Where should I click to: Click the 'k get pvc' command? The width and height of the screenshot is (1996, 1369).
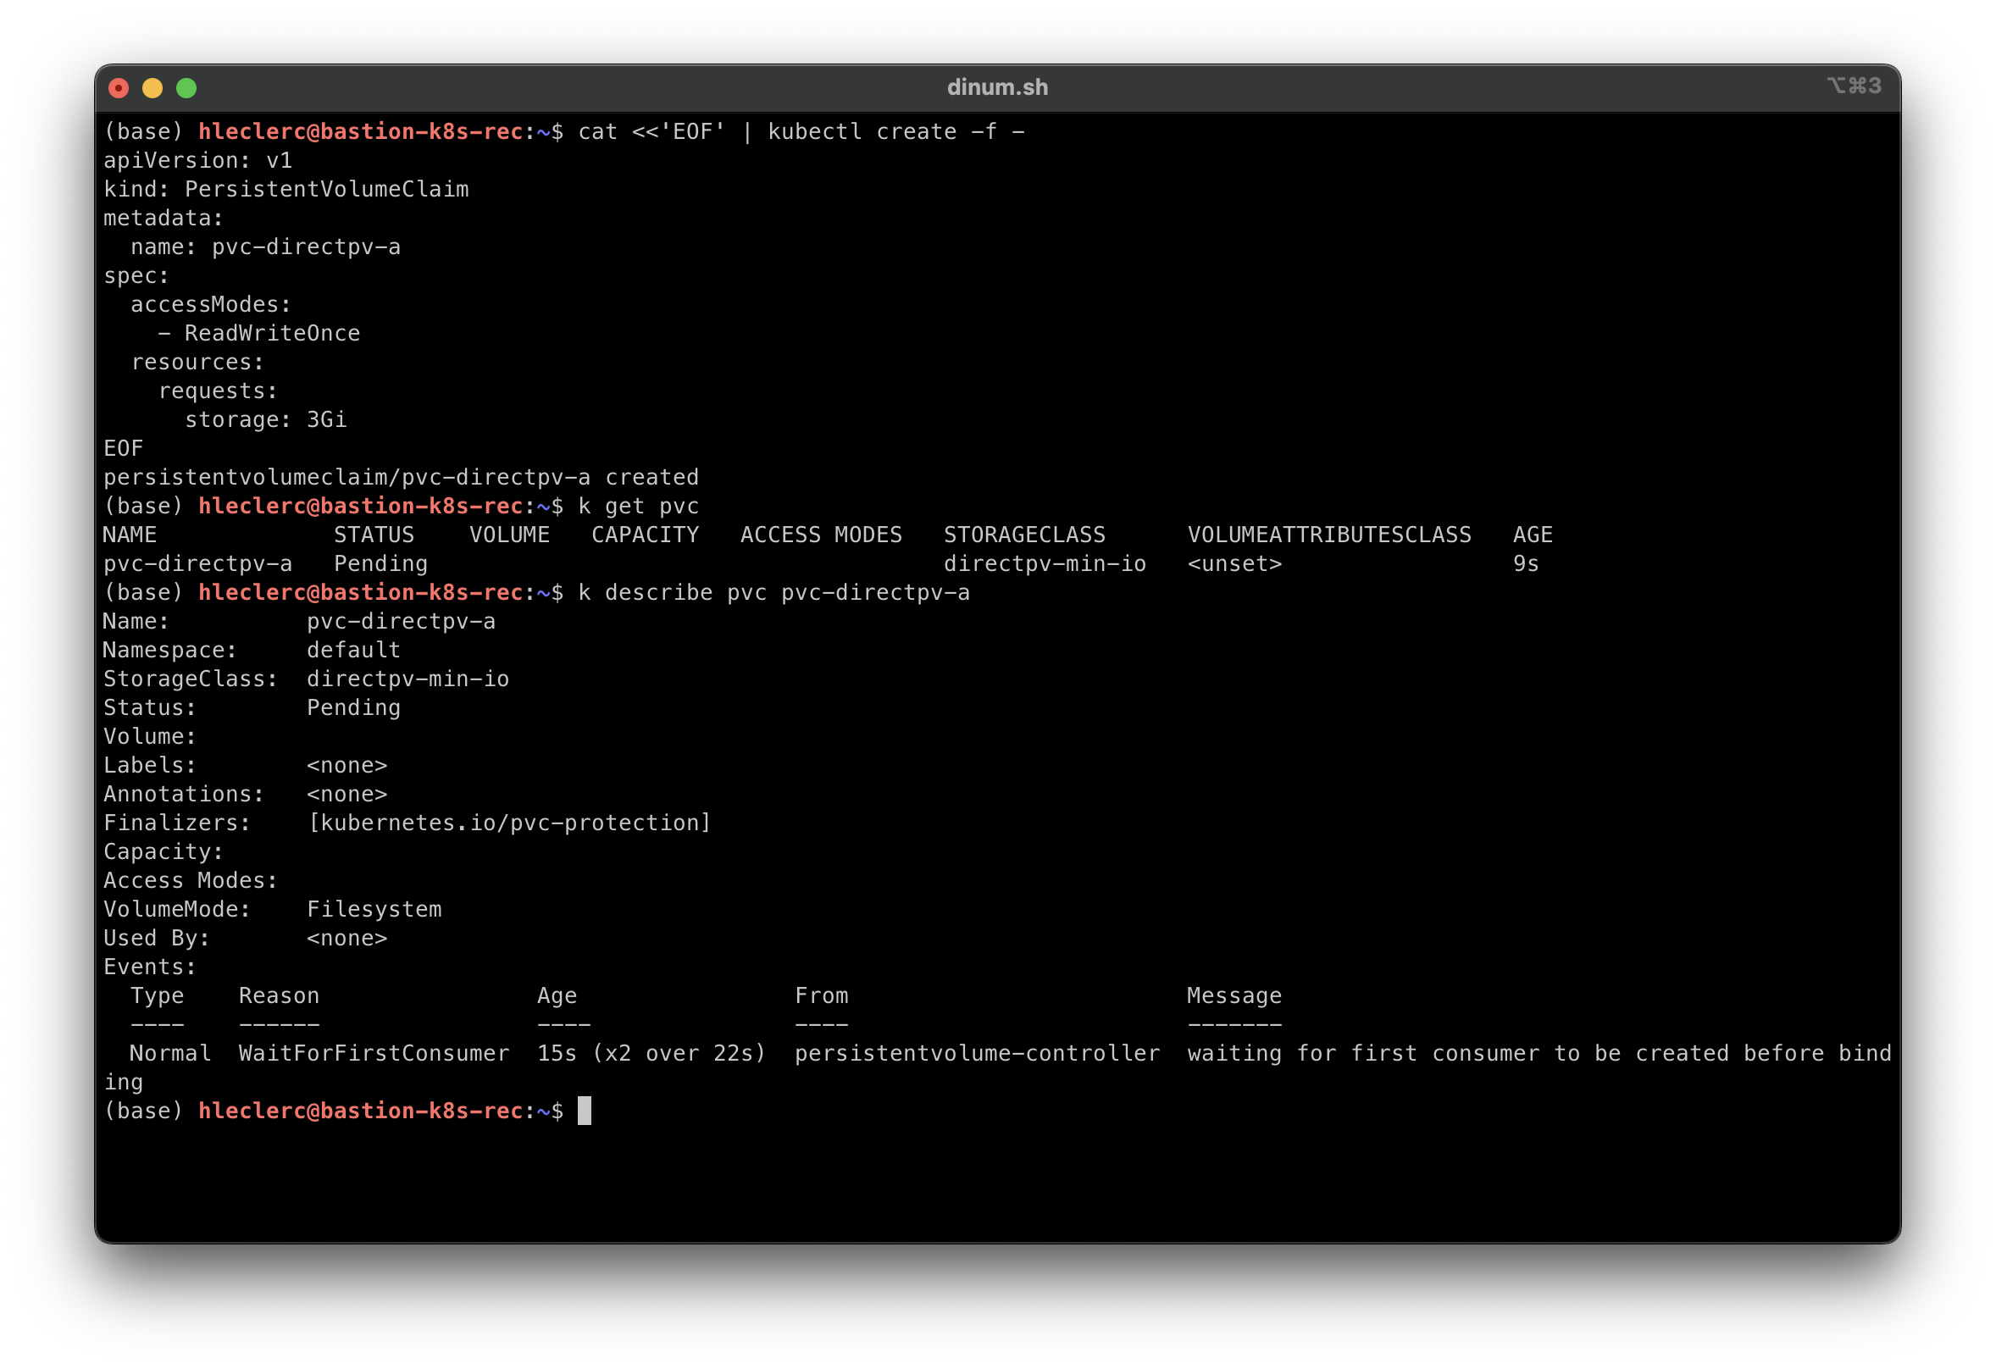pos(638,506)
